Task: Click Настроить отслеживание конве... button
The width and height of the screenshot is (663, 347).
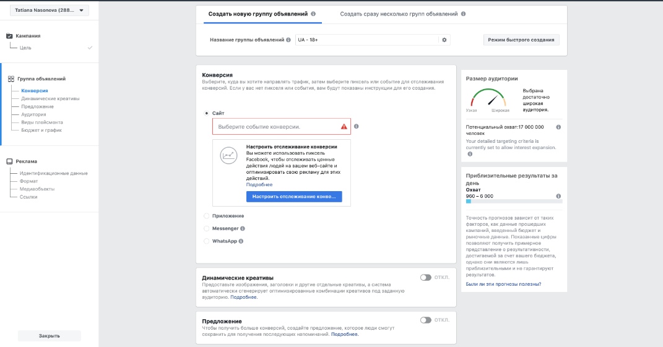Action: pyautogui.click(x=294, y=197)
